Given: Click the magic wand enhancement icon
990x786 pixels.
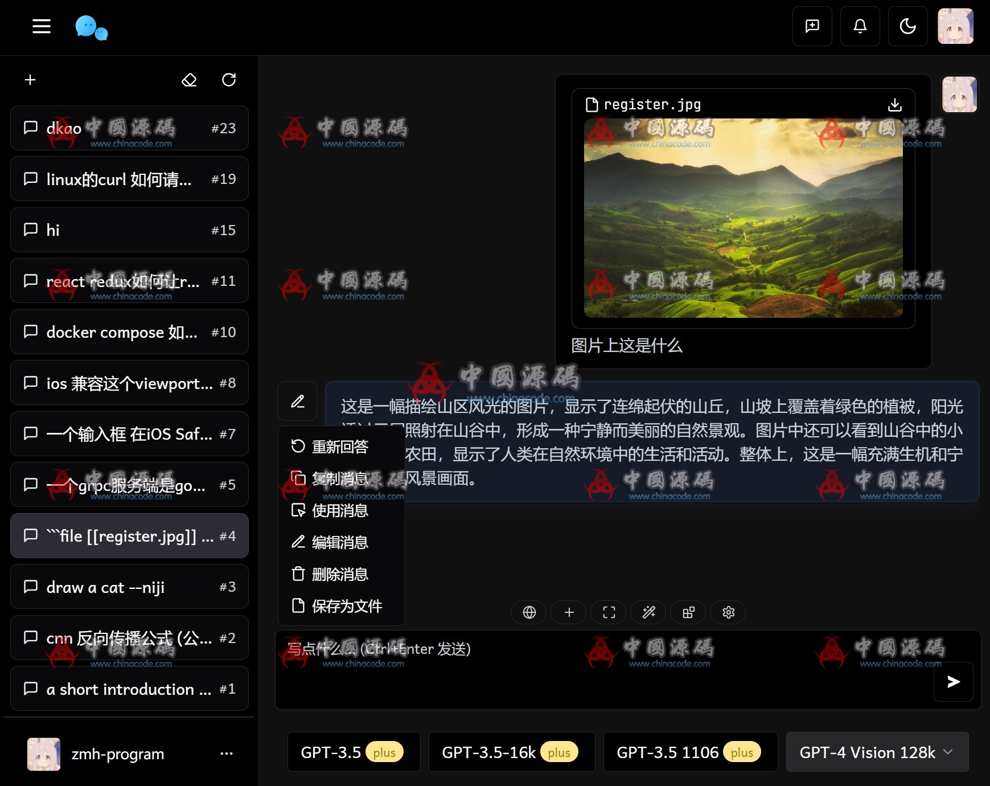Looking at the screenshot, I should pos(648,612).
